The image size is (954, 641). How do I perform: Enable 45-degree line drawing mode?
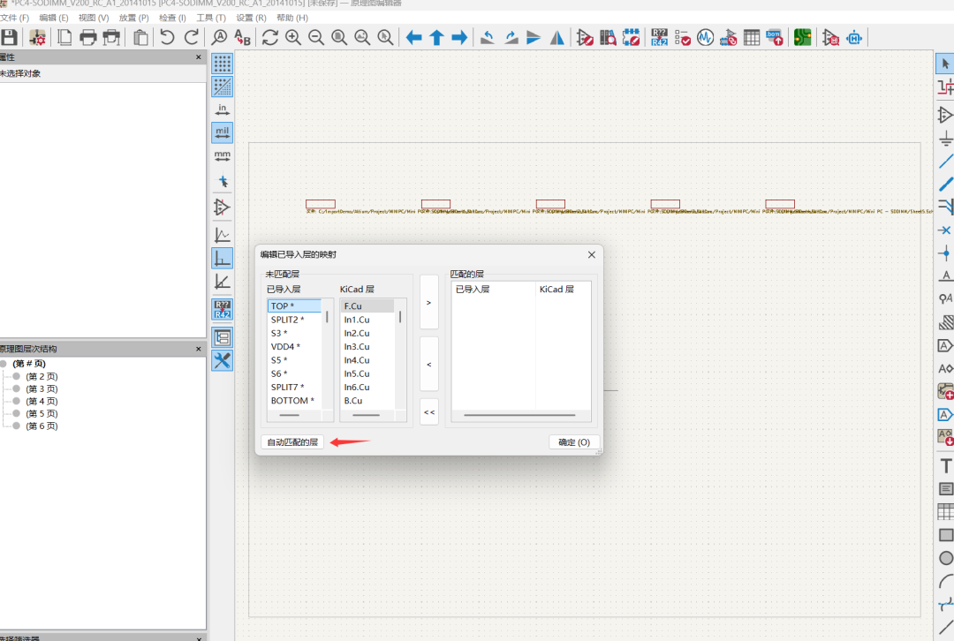click(x=222, y=281)
